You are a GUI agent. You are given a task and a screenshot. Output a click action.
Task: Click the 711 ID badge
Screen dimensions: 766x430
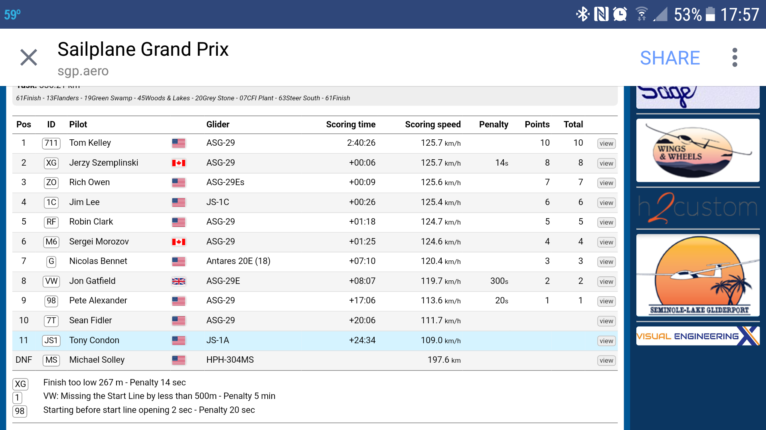point(51,143)
